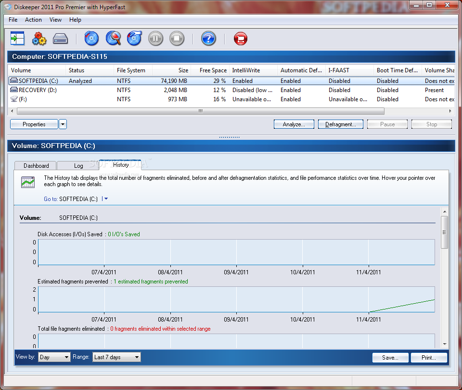Sort by the Free Space column header
The image size is (462, 390).
coord(210,70)
